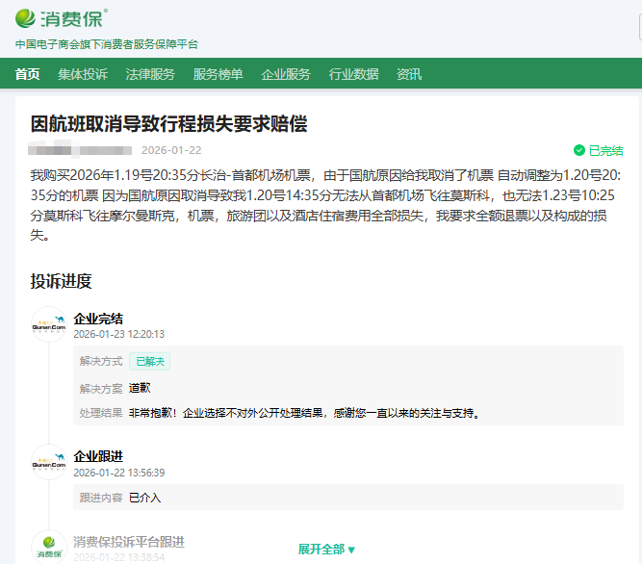
Task: Click the 消费保投诉平台跟进 heading
Action: pyautogui.click(x=129, y=542)
